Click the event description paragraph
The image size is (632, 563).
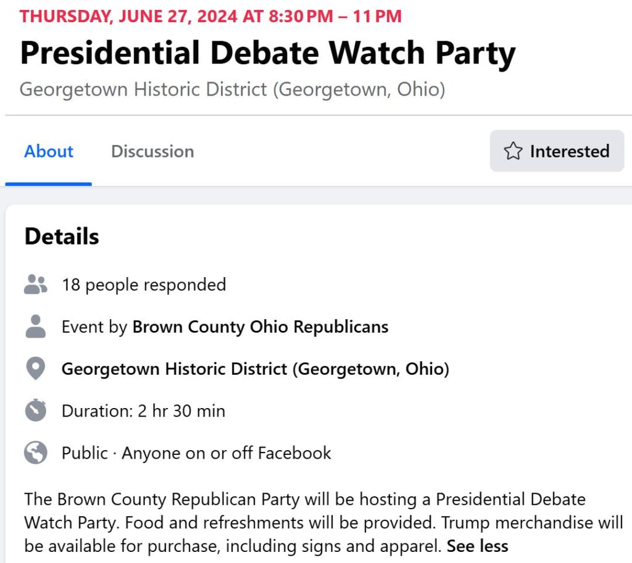click(x=323, y=523)
